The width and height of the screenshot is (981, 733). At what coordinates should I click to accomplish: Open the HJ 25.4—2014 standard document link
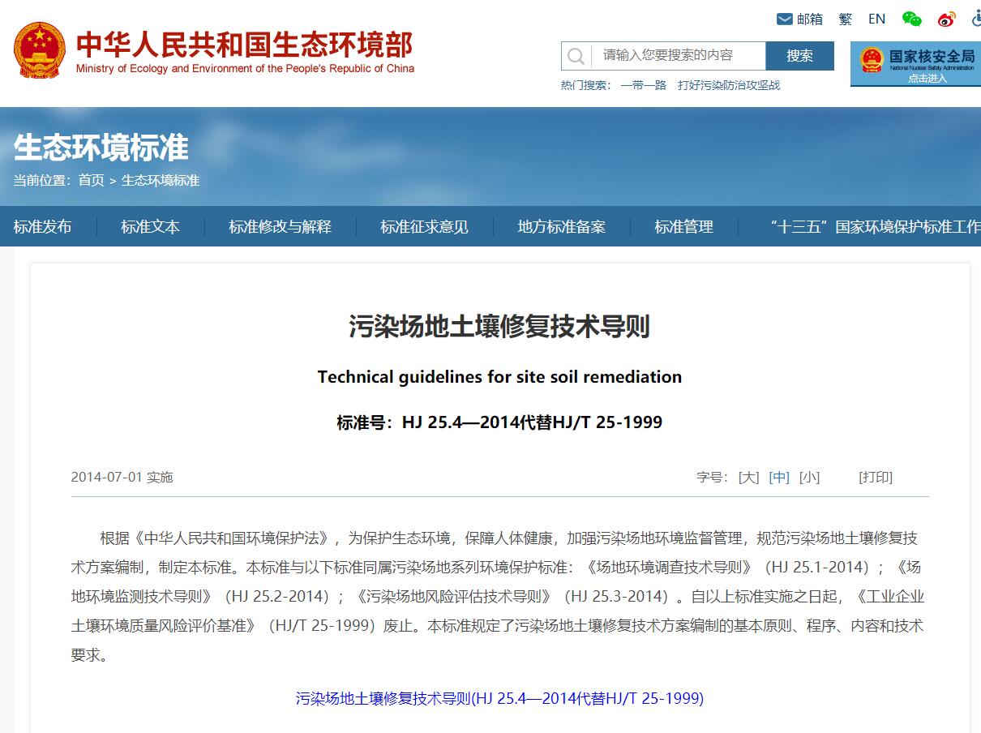click(x=499, y=698)
